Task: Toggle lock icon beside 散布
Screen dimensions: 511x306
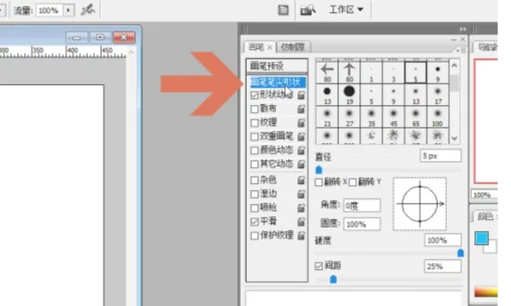Action: click(x=301, y=109)
